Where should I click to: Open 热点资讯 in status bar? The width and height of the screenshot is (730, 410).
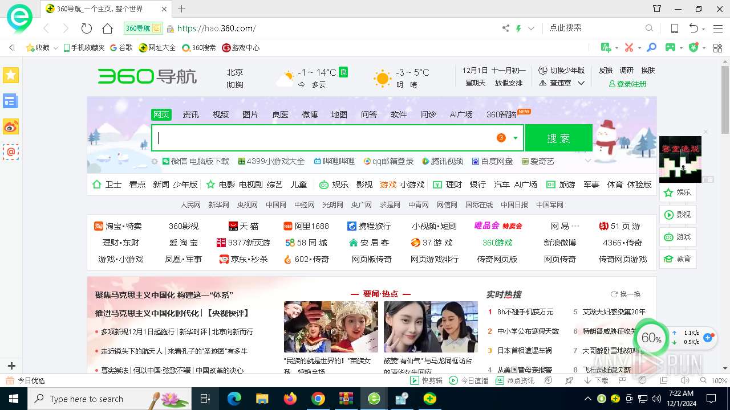click(x=515, y=380)
